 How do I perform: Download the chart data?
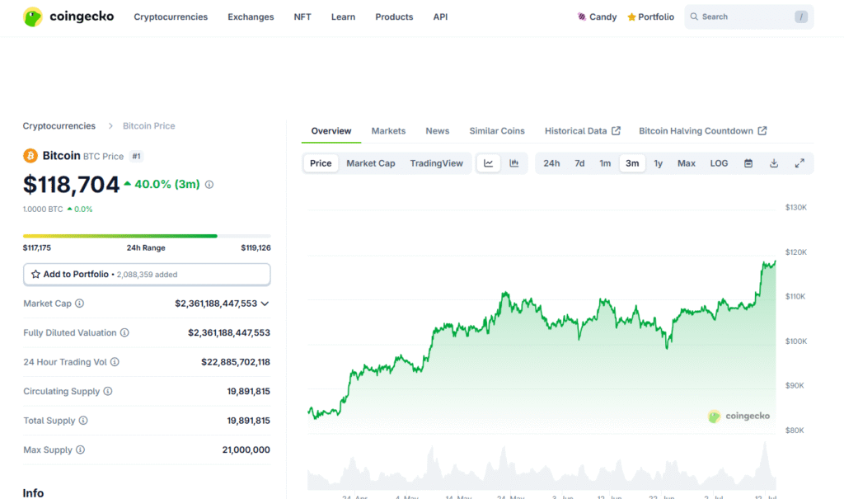[774, 163]
